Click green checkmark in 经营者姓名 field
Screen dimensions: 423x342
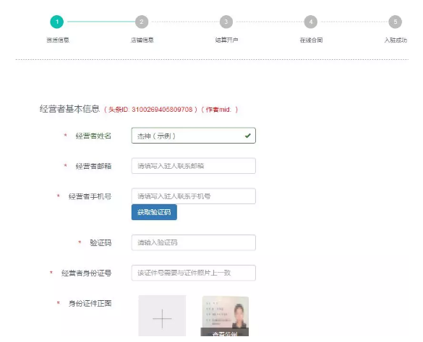(247, 136)
